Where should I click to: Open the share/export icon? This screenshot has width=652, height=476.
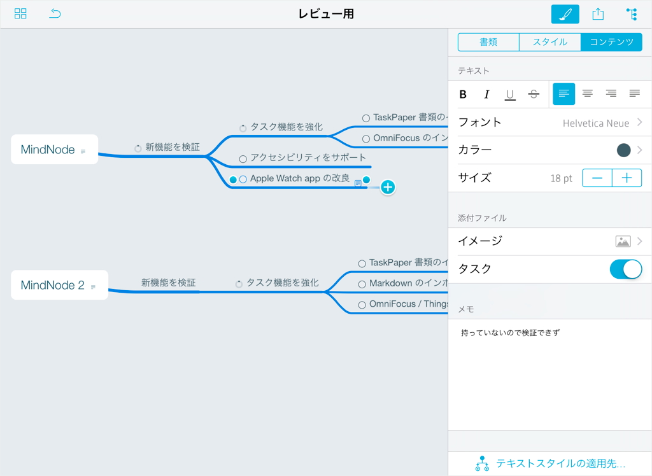point(598,14)
